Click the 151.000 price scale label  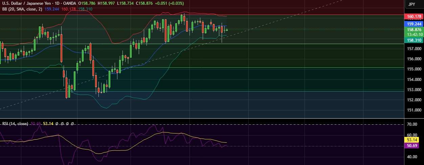coord(414,110)
